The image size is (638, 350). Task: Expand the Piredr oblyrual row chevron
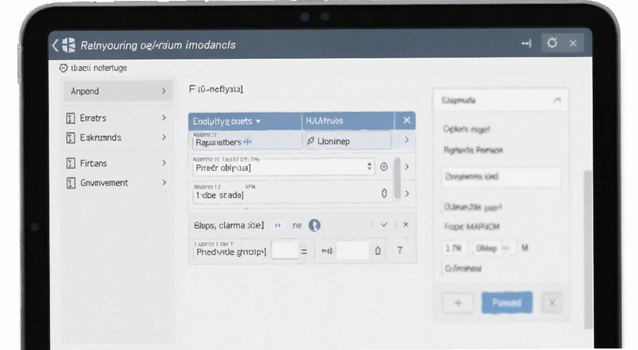pyautogui.click(x=407, y=167)
